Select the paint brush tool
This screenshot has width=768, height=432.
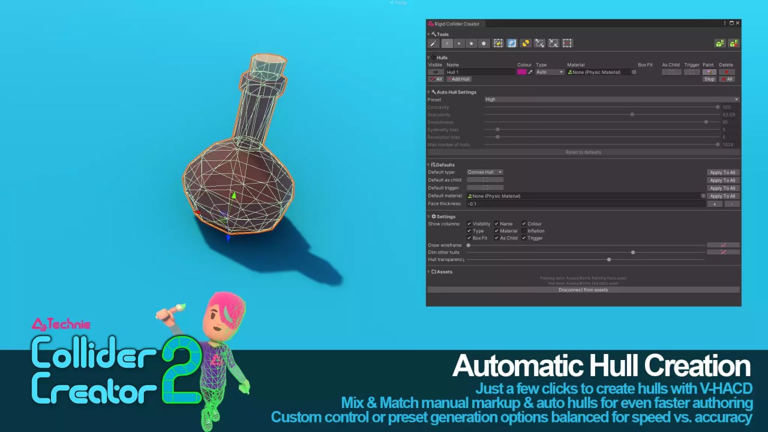click(433, 43)
